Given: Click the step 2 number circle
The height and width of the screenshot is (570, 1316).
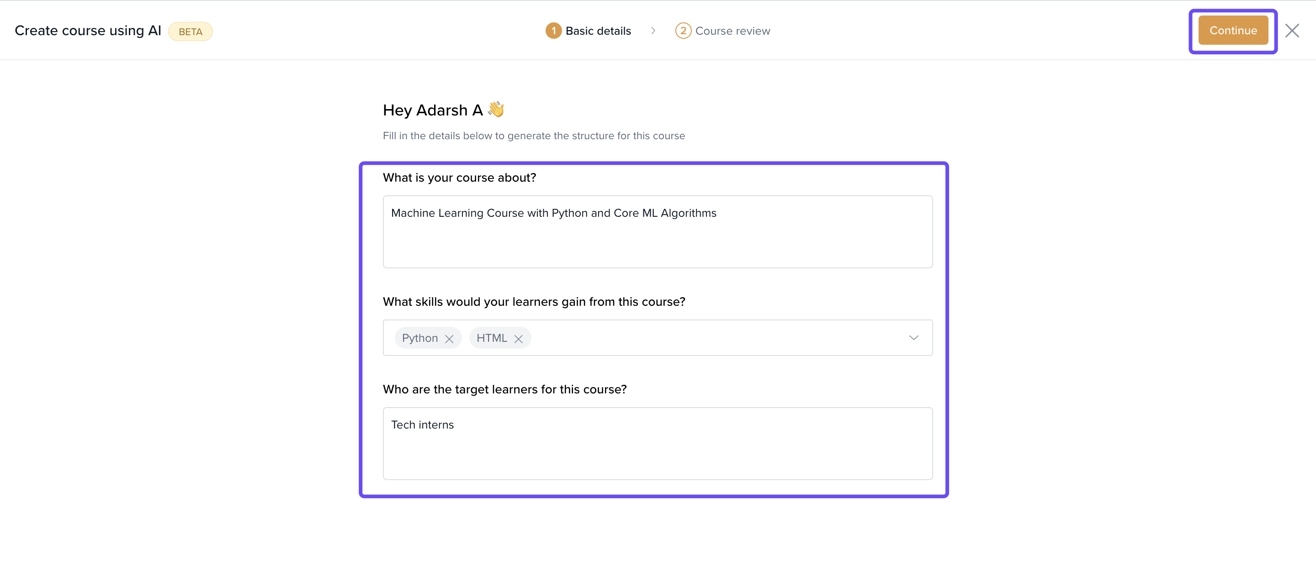Looking at the screenshot, I should coord(683,31).
